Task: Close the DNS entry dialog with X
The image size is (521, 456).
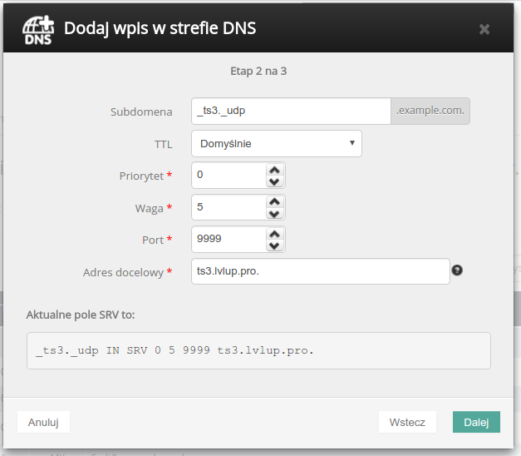Action: 484,29
